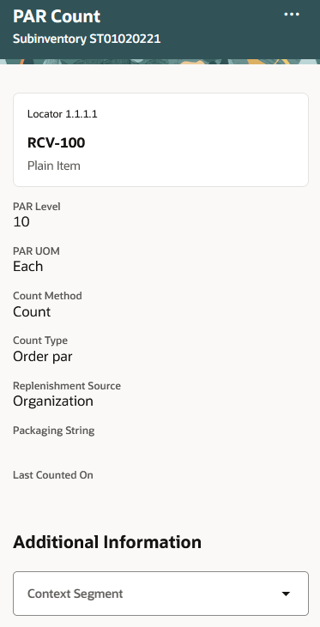Click the Count Type value Order par
Image resolution: width=320 pixels, height=627 pixels.
(42, 356)
